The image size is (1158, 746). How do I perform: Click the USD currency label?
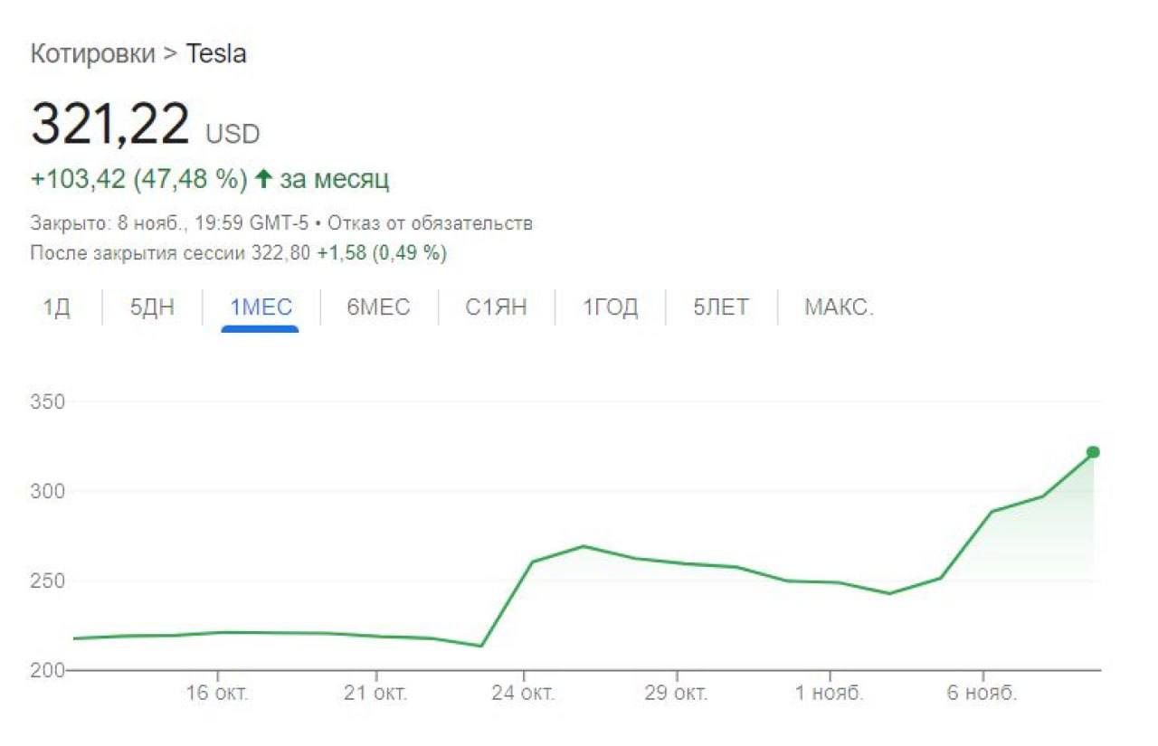pyautogui.click(x=233, y=135)
